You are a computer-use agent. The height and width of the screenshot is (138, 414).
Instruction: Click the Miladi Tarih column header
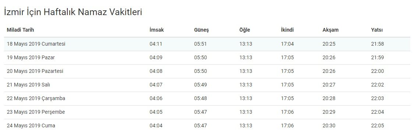(20, 30)
